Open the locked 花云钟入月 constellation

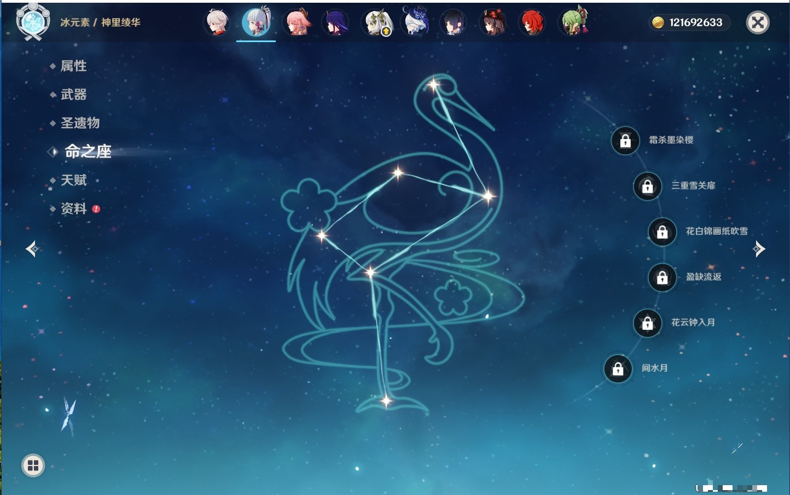click(647, 323)
